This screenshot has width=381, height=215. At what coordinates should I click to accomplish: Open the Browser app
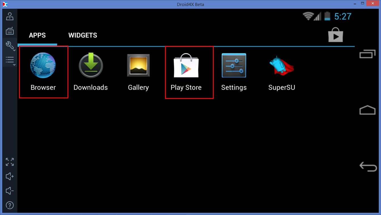tap(43, 72)
